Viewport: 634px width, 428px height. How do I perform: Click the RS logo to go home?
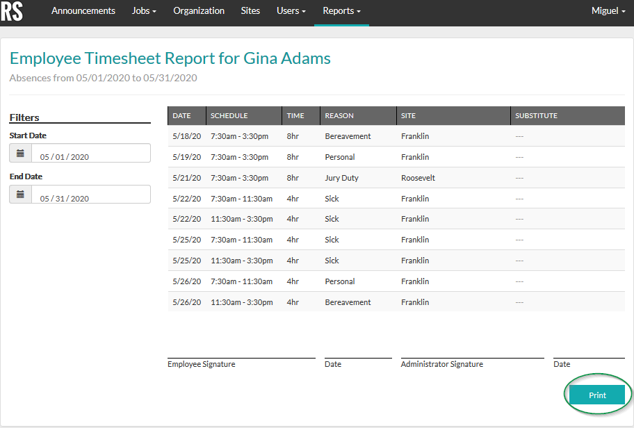coord(13,12)
